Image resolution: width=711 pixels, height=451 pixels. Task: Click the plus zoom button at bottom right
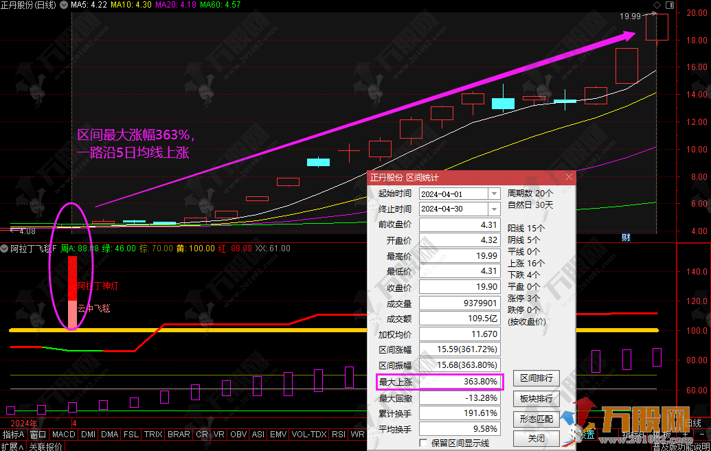pyautogui.click(x=685, y=435)
